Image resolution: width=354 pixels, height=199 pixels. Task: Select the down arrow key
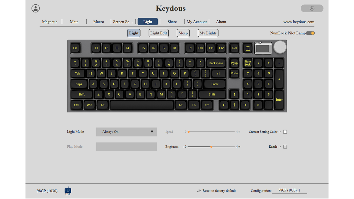click(x=235, y=105)
